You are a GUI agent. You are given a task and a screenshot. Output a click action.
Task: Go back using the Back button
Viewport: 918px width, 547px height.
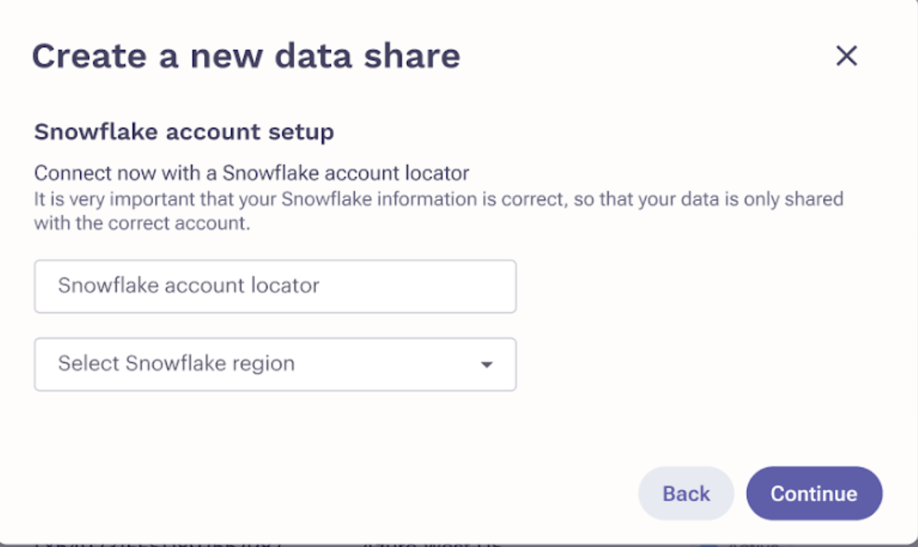pyautogui.click(x=686, y=494)
